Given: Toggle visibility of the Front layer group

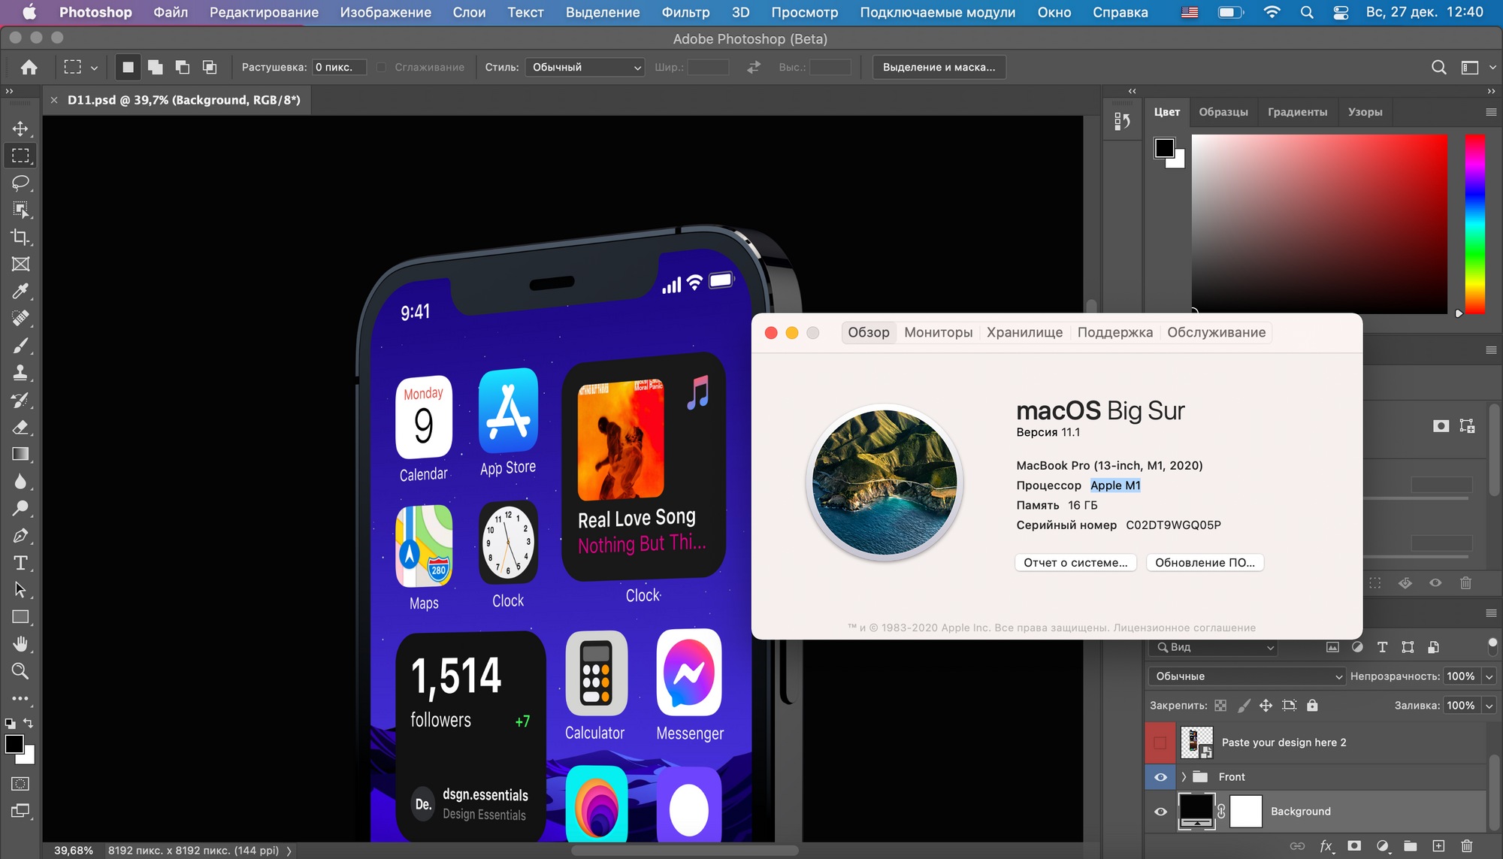Looking at the screenshot, I should 1160,776.
